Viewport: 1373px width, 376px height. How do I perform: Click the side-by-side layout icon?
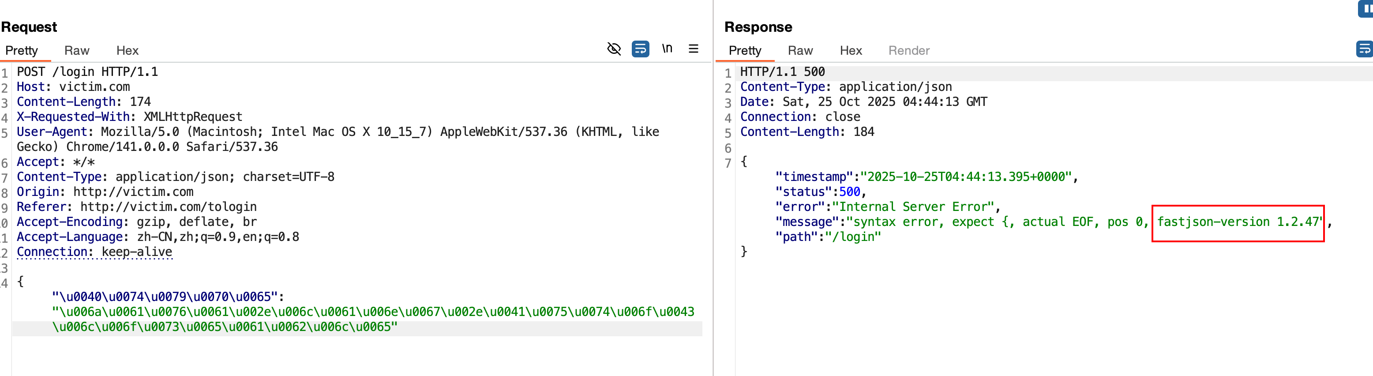click(1367, 8)
